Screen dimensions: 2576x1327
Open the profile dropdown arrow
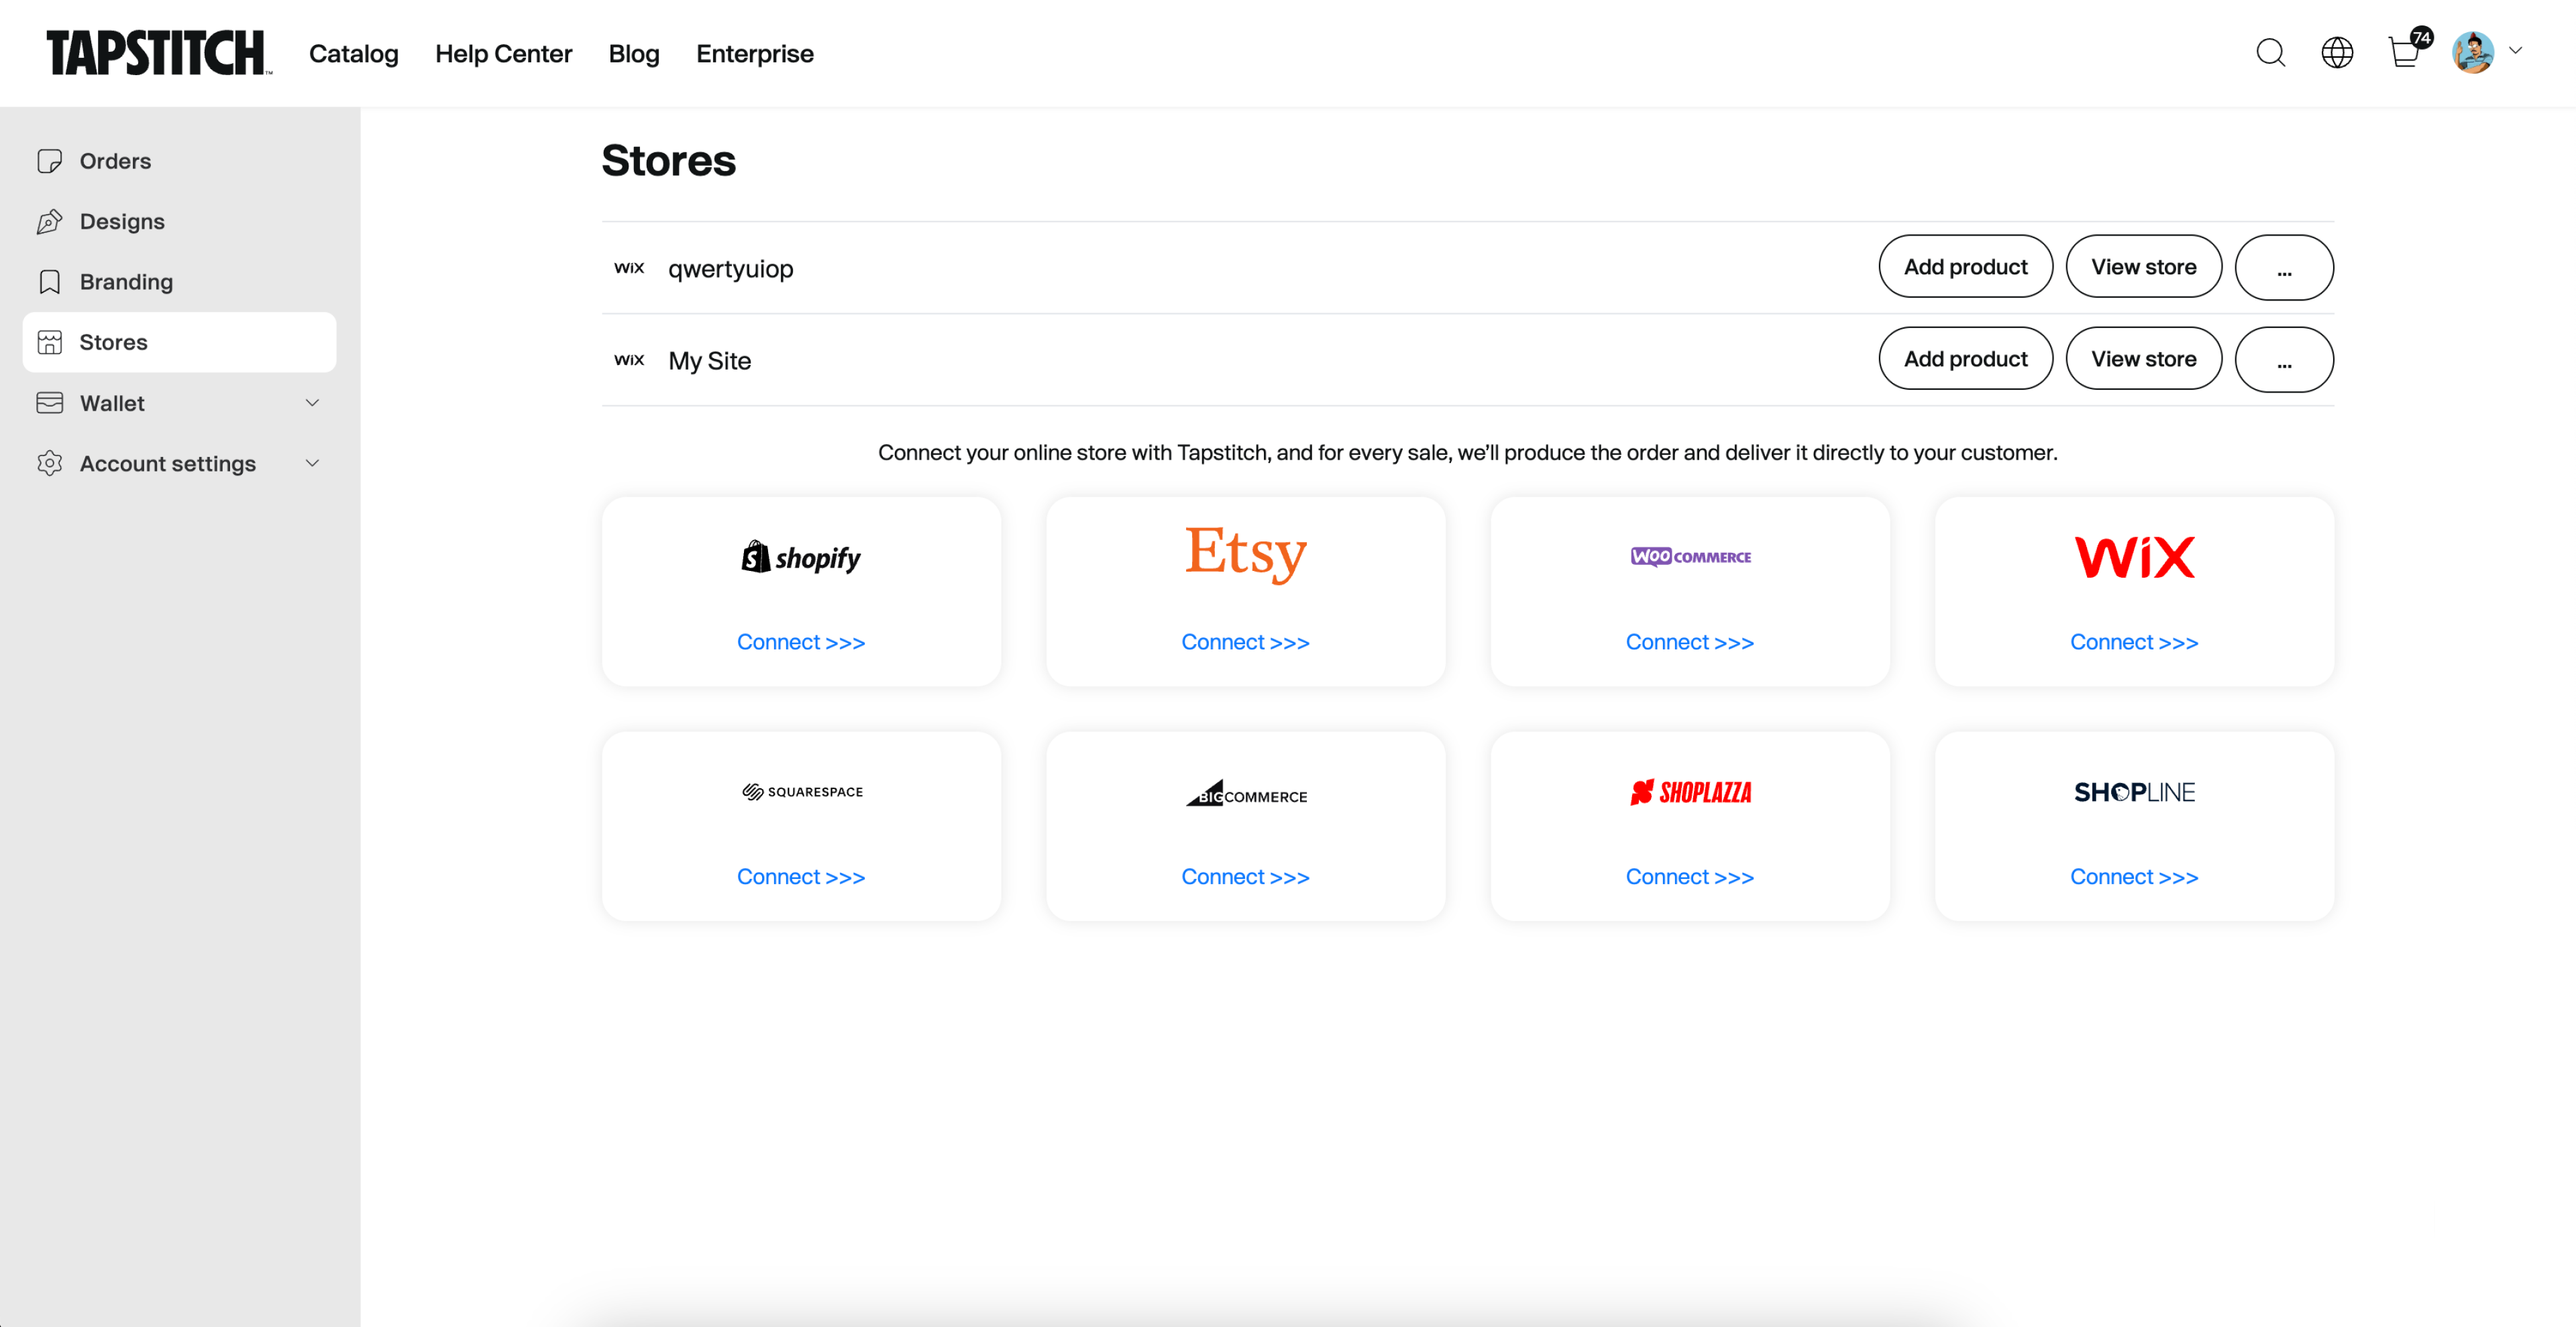[x=2515, y=51]
